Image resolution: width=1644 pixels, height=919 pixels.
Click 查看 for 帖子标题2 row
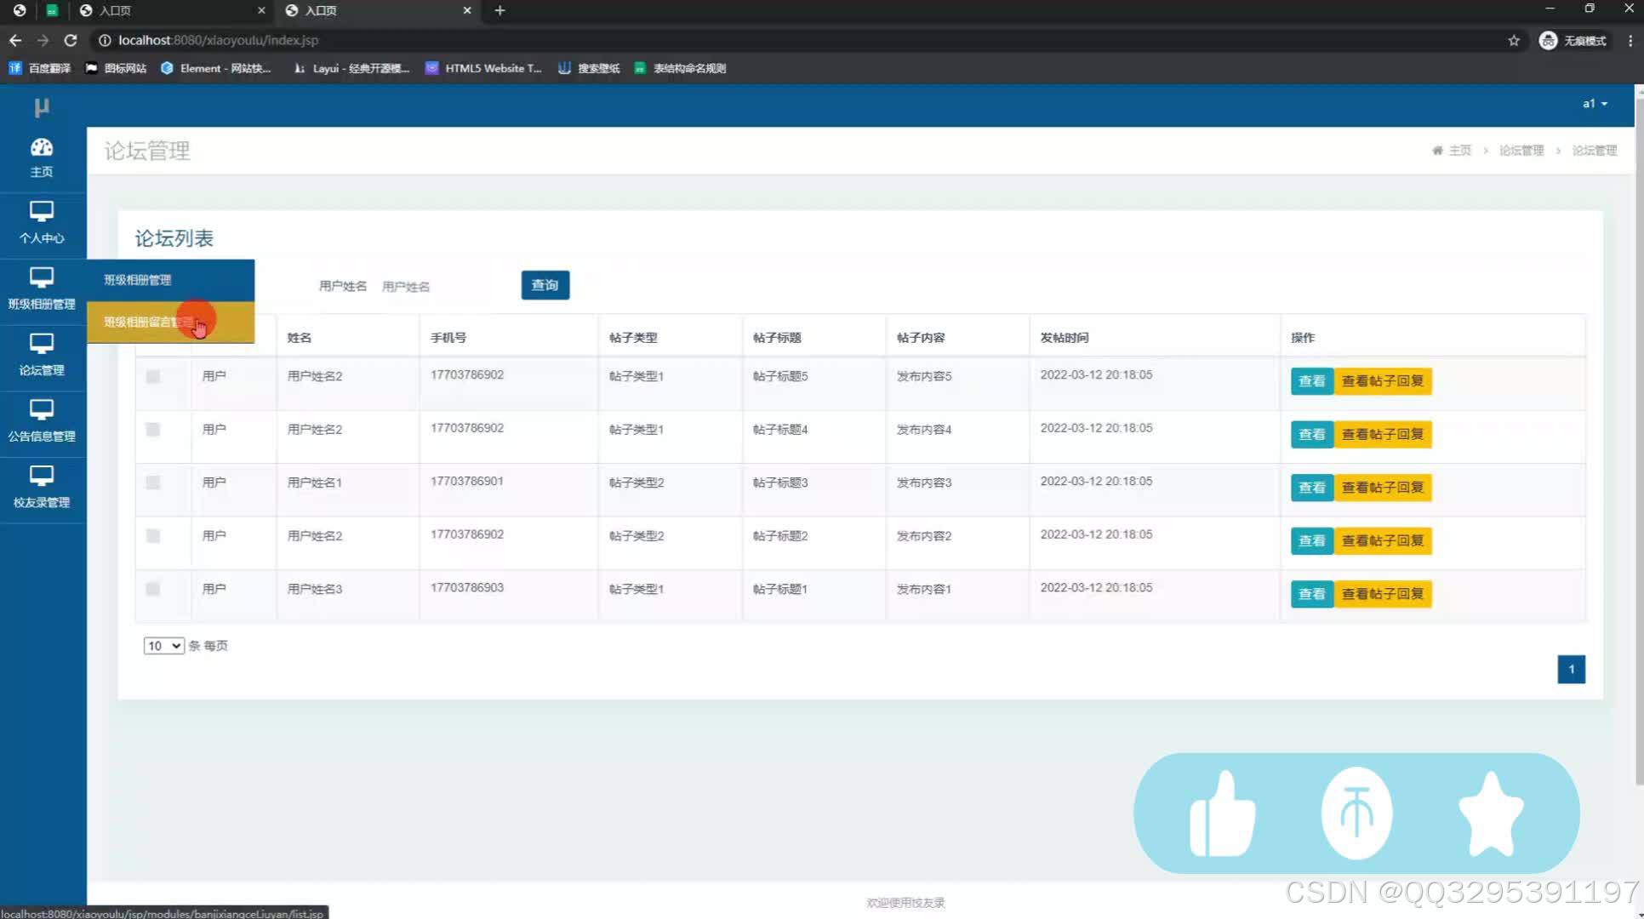[x=1312, y=541]
